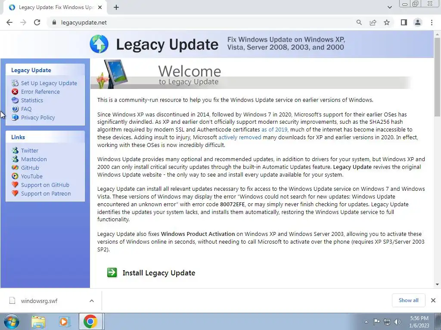Screen dimensions: 441x330
Task: Open the Support on Patreon text link
Action: pos(46,194)
